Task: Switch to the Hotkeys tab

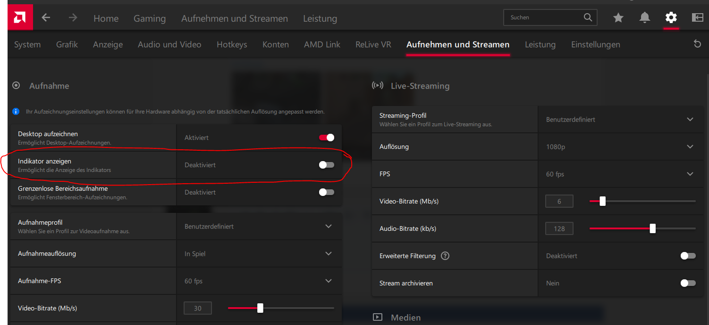Action: tap(232, 44)
